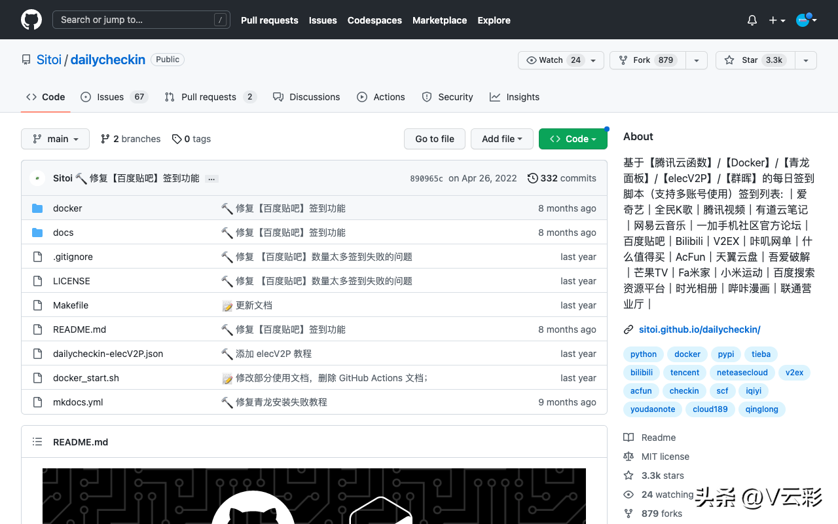Open the star lists dropdown arrow
The image size is (838, 524).
806,60
